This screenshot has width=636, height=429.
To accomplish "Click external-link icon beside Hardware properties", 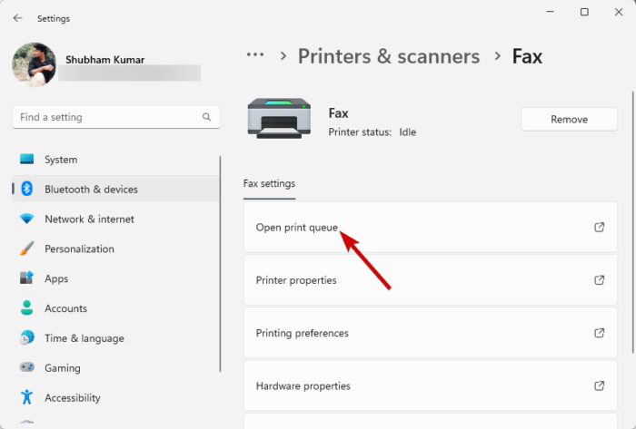I will point(599,385).
